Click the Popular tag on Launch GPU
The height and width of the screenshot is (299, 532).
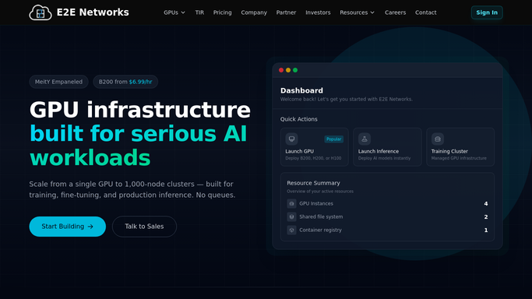(x=334, y=139)
